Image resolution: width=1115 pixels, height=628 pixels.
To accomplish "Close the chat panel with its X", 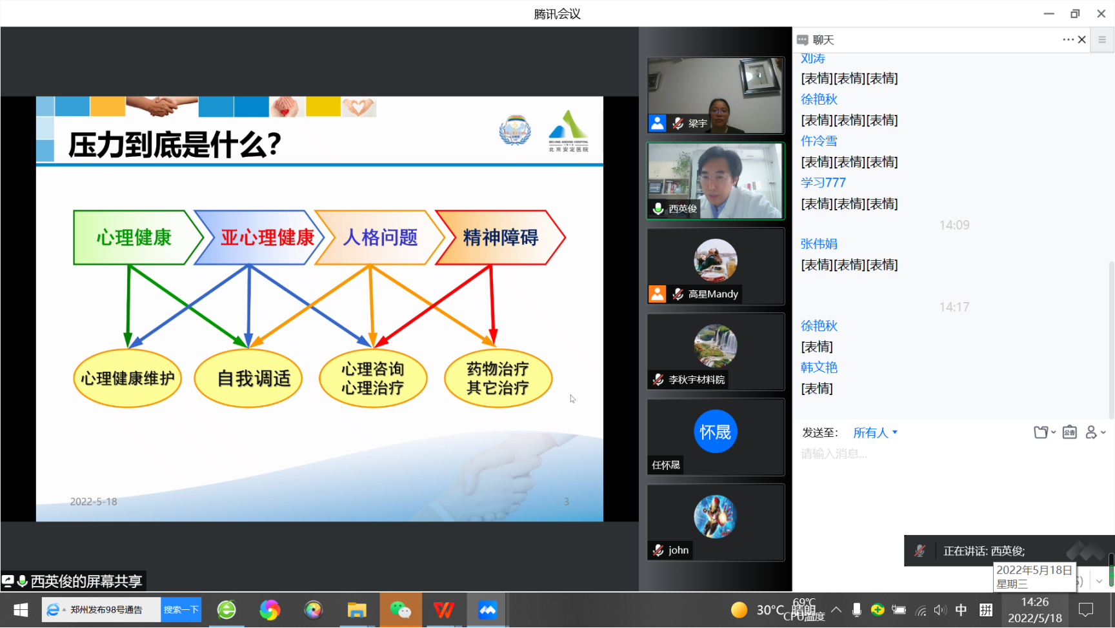I will click(x=1082, y=39).
